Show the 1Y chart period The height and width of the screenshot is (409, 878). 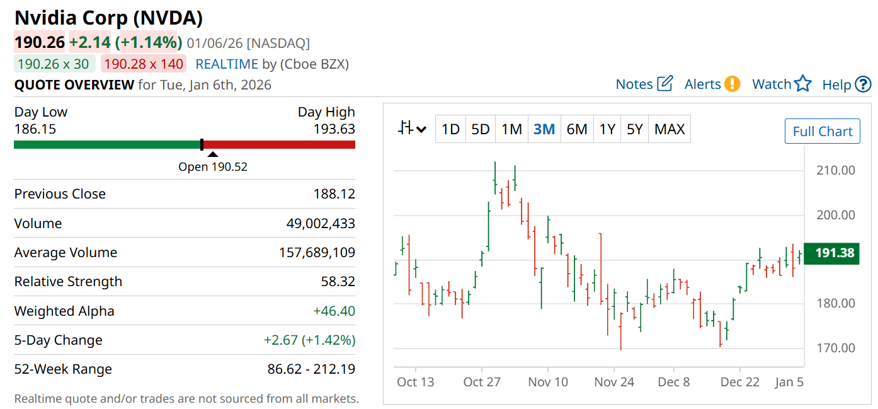point(607,129)
